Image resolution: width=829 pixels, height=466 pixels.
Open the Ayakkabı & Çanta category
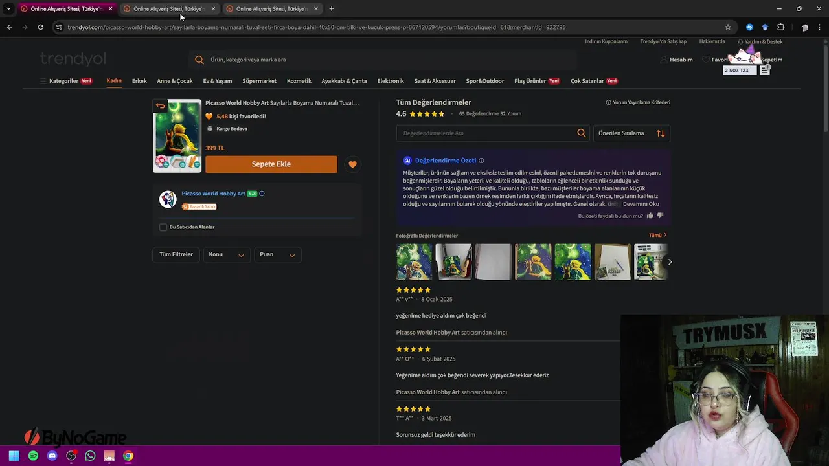344,81
